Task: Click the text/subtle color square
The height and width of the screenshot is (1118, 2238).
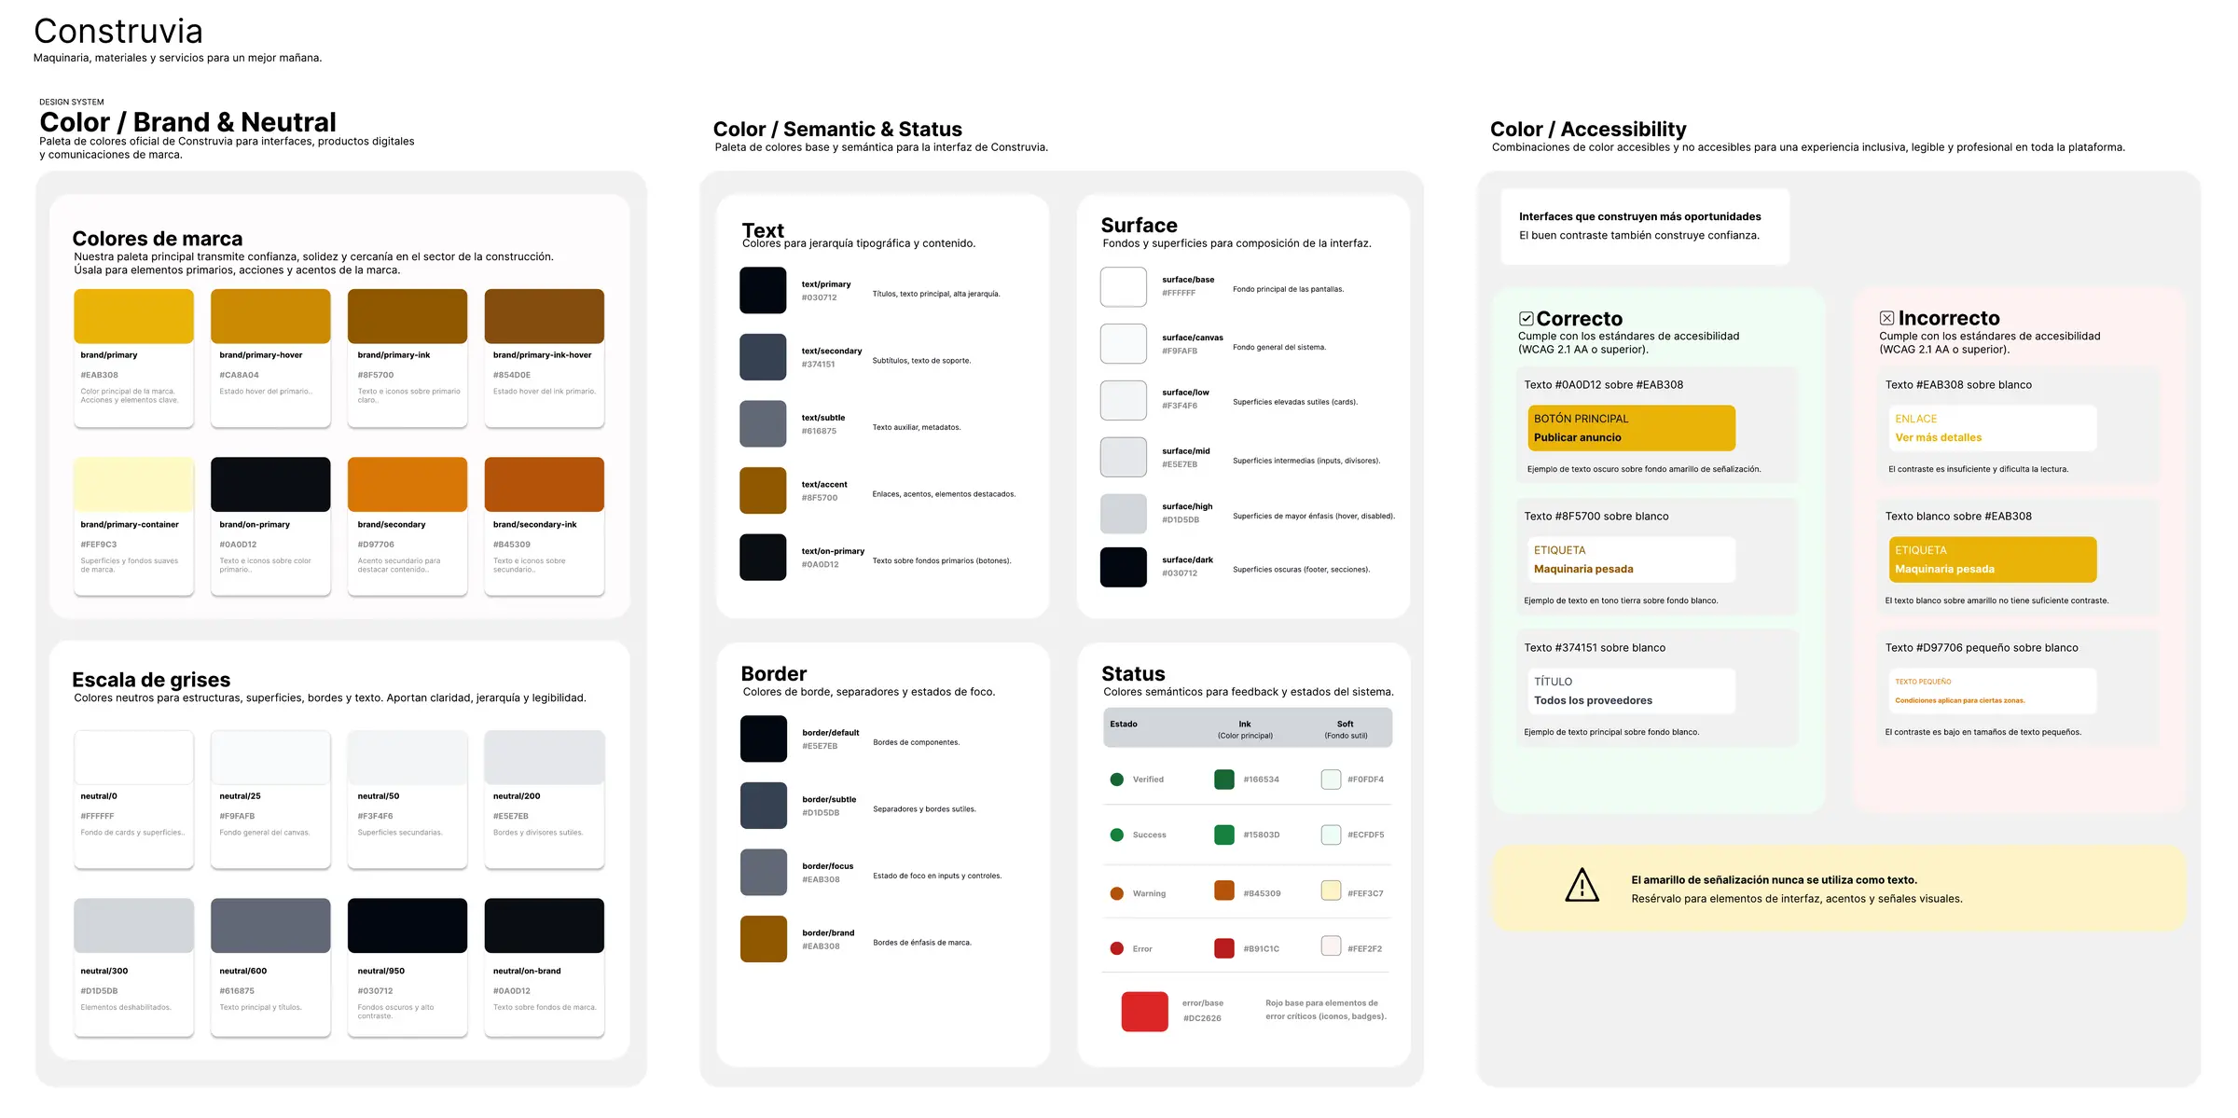Action: tap(763, 423)
